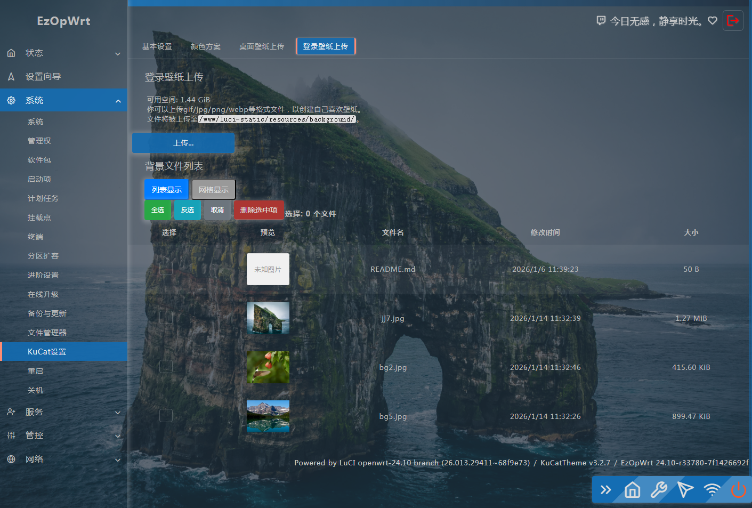Click the 上传... upload button
Viewport: 752px width, 508px height.
click(x=183, y=143)
